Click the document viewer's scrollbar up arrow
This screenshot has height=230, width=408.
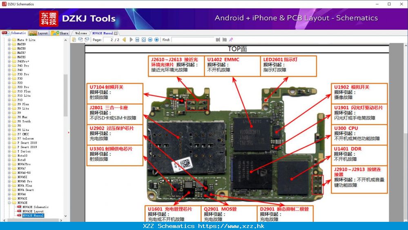pyautogui.click(x=406, y=45)
